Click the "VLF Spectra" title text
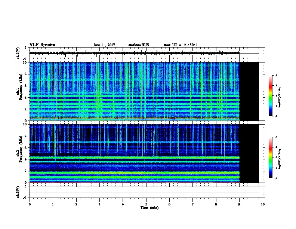The image size is (296, 229). coord(42,45)
